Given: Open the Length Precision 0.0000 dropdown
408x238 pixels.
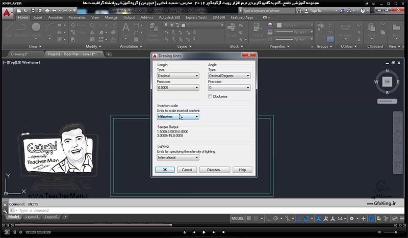Looking at the screenshot, I should (x=178, y=88).
